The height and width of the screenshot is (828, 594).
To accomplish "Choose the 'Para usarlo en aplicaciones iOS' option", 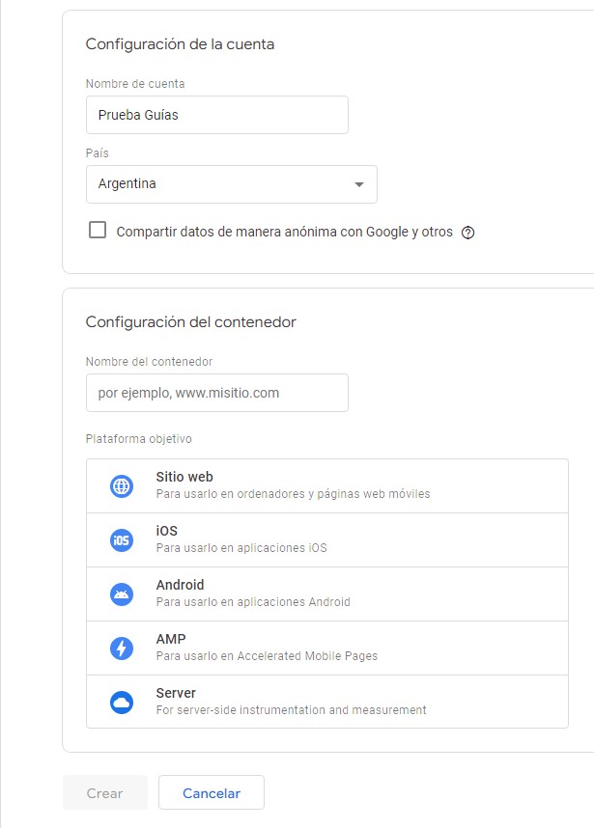I will 241,548.
